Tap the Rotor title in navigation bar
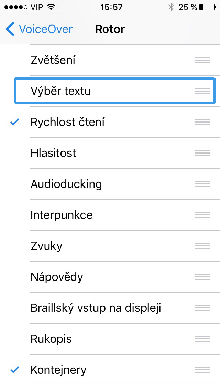Viewport: 220px width, 391px height. pos(110,29)
